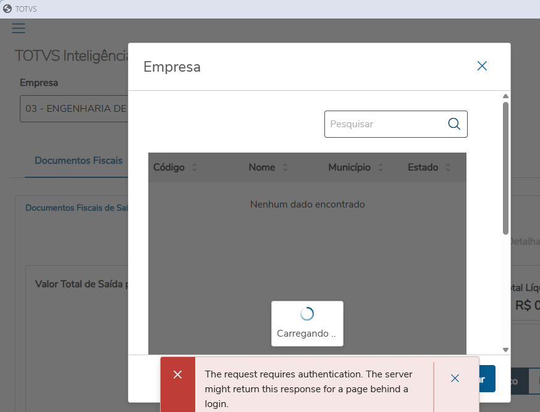Click the Nenhum dado encontrado message
540x412 pixels.
pos(307,204)
